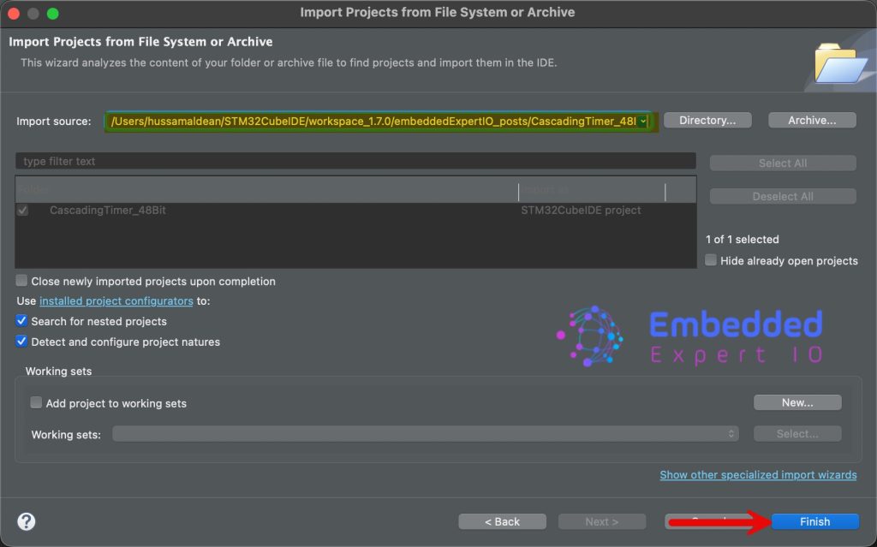Click the Embedded Expert IO logo
This screenshot has width=877, height=547.
(690, 337)
